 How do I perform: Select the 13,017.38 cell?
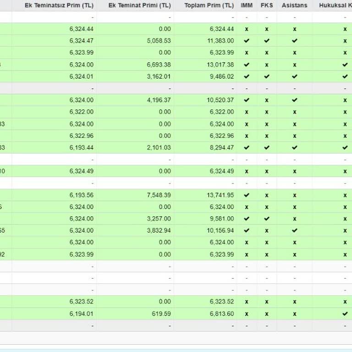click(220, 65)
